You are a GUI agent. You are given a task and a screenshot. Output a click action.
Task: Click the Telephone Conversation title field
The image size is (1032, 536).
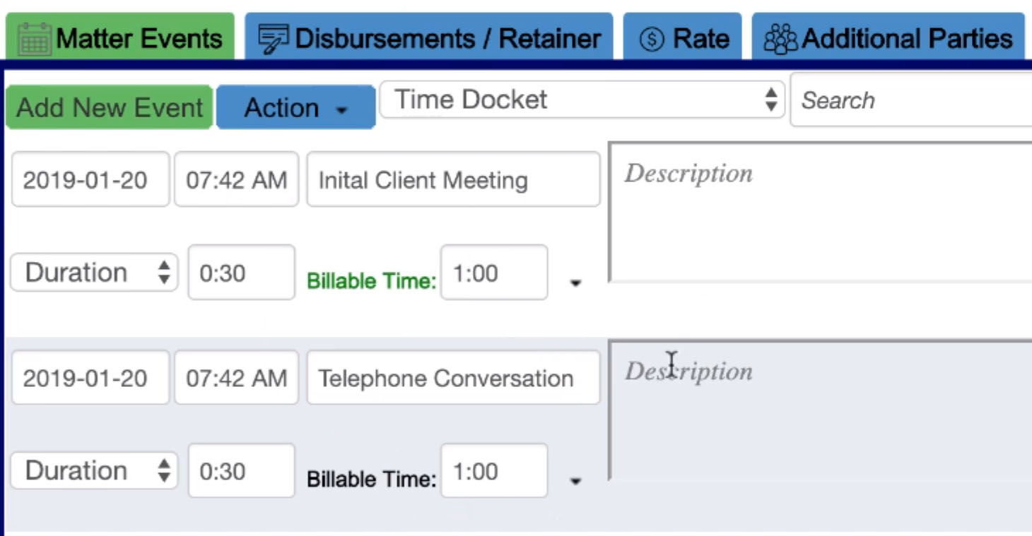tap(453, 378)
